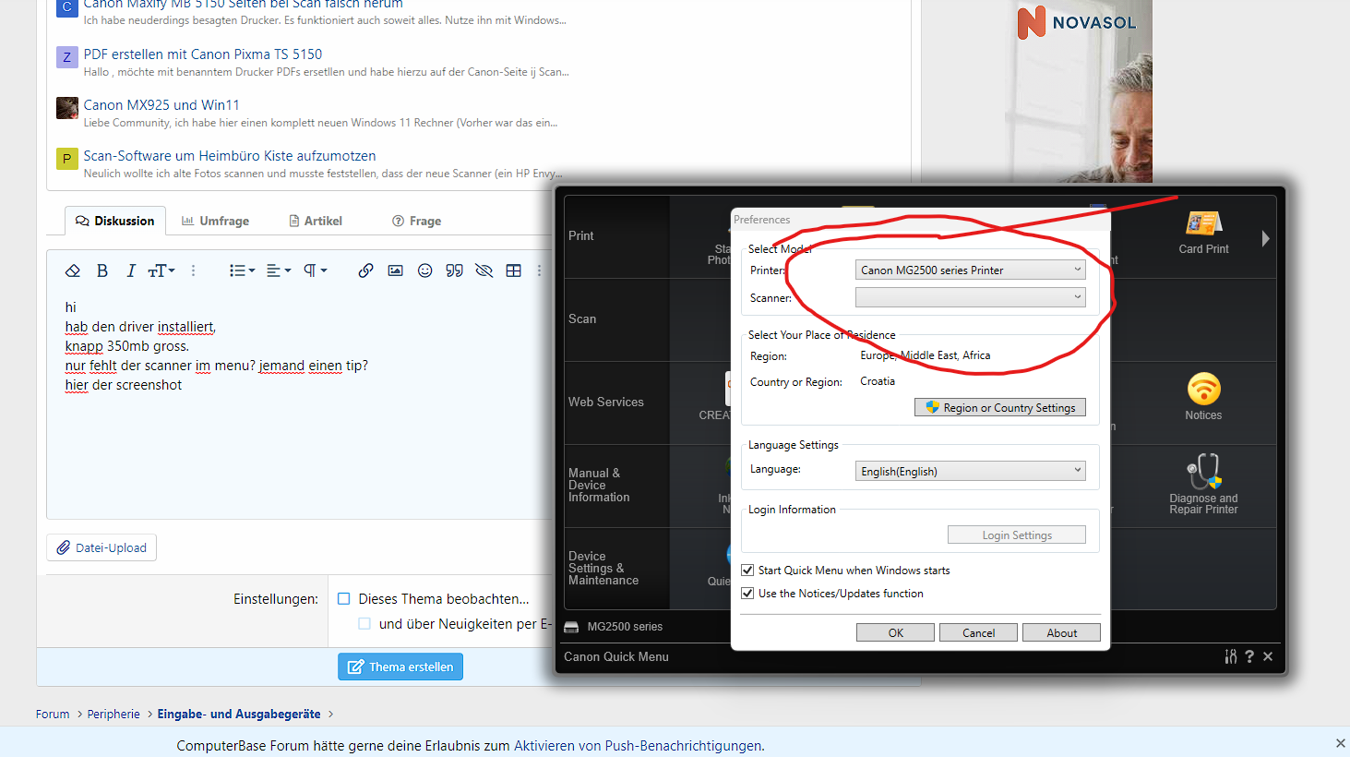Toggle bold formatting in editor
Image resolution: width=1350 pixels, height=757 pixels.
tap(102, 270)
